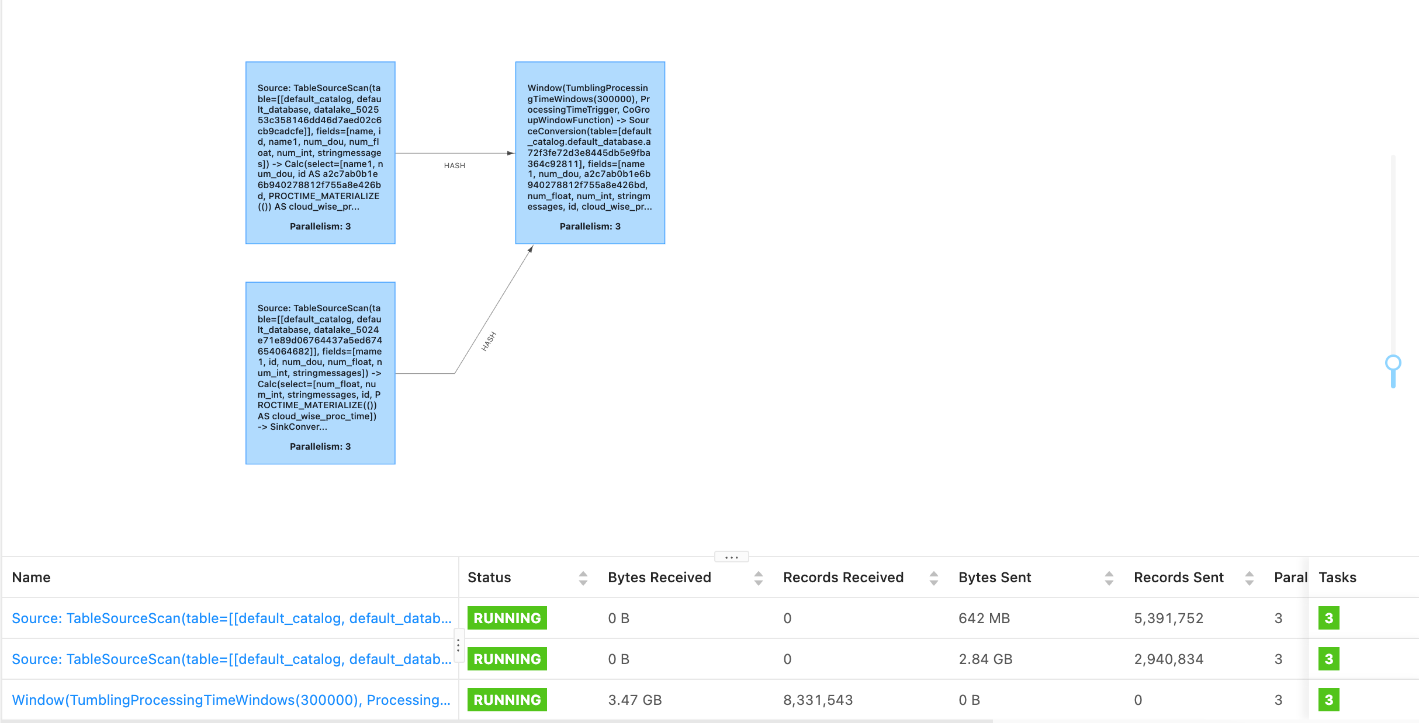
Task: Click zoom slider handle on right
Action: (1393, 363)
